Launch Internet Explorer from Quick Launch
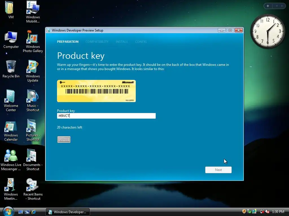The image size is (289, 216). [x=34, y=212]
